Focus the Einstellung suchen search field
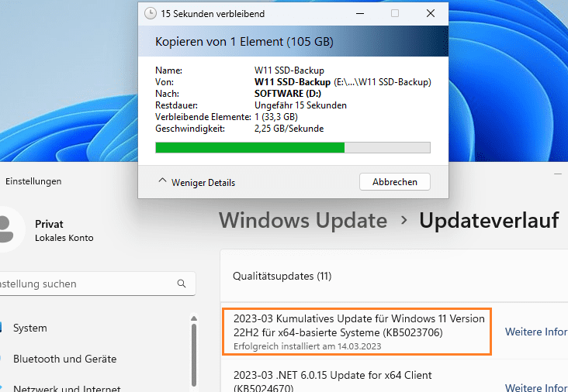This screenshot has height=392, width=568. (96, 284)
